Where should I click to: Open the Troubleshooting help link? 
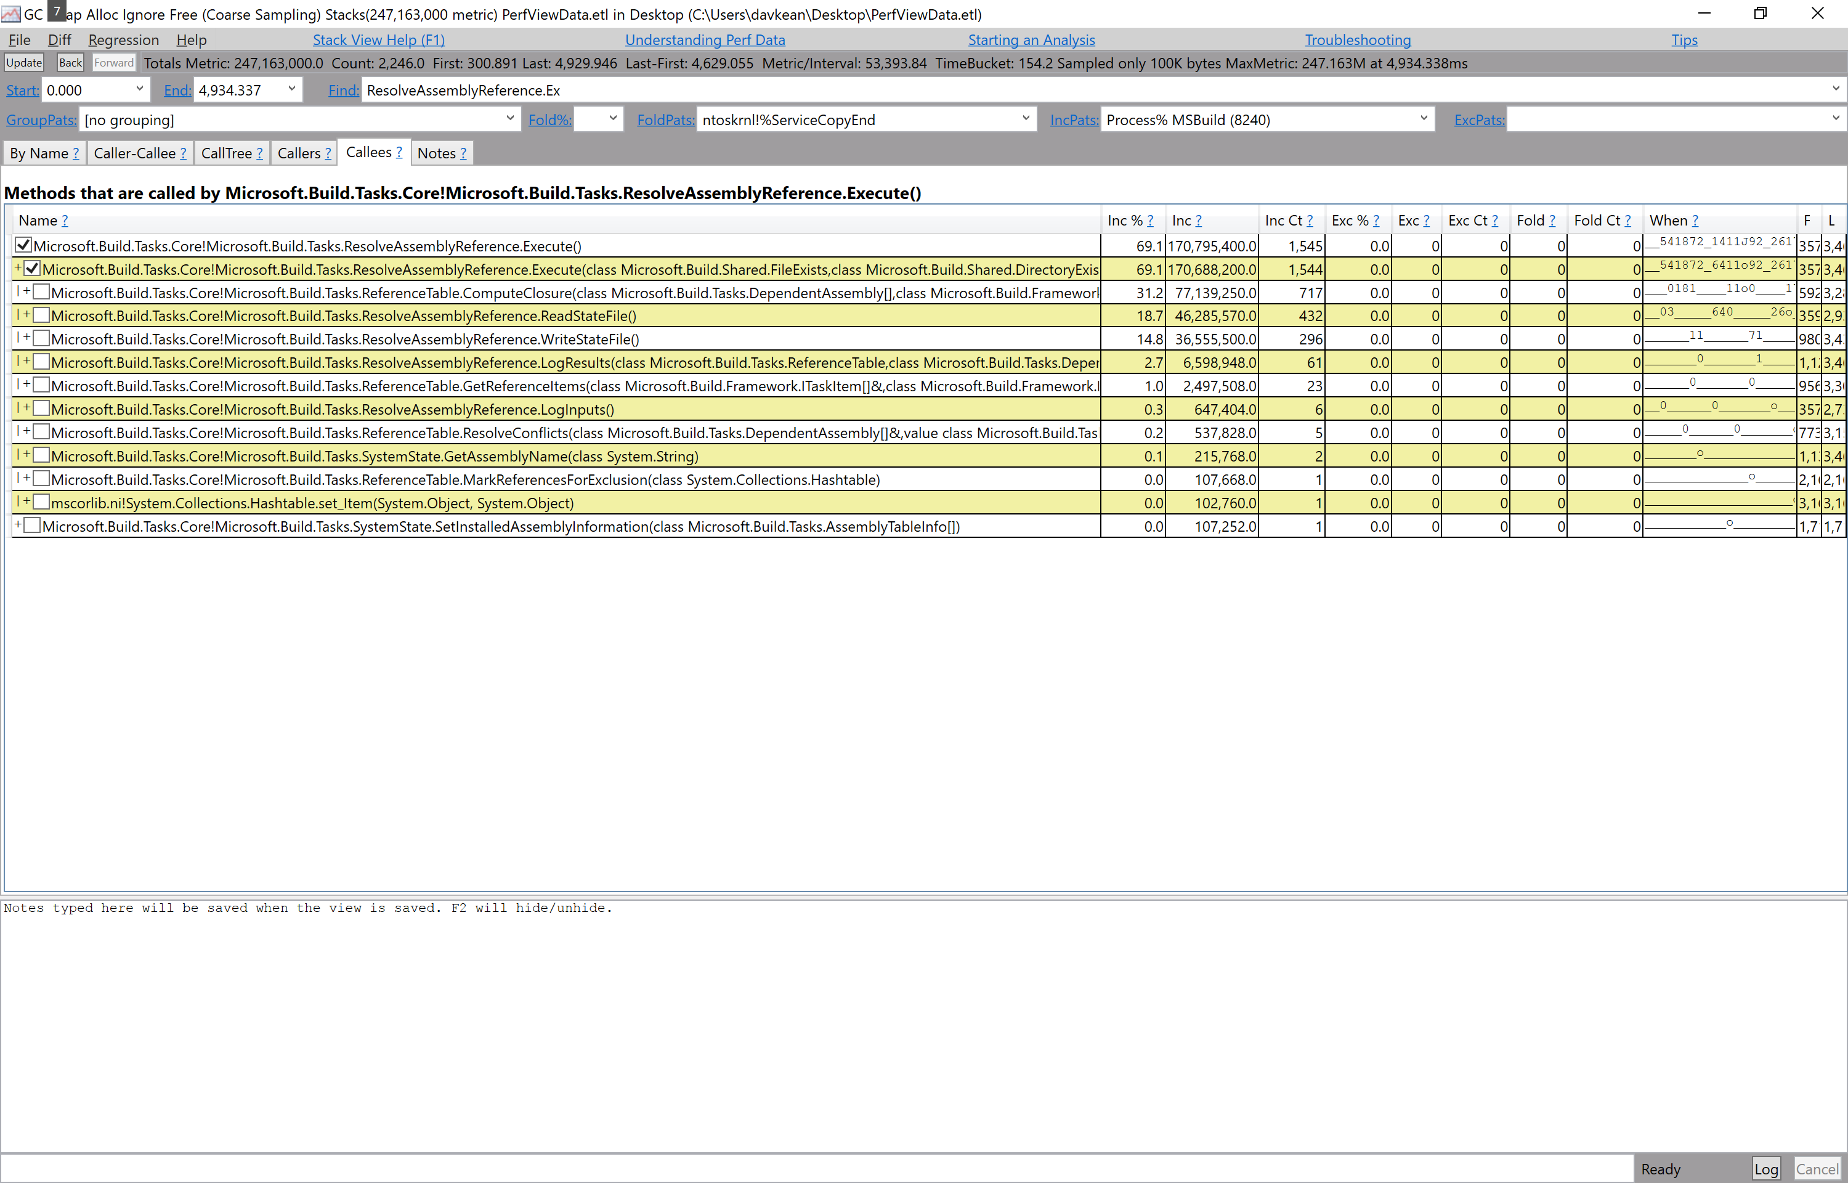[x=1358, y=39]
